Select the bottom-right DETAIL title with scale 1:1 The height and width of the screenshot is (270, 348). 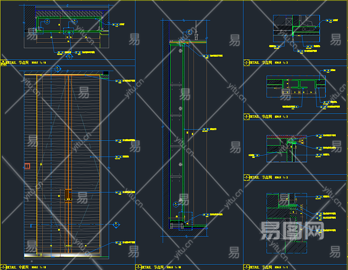(x=260, y=267)
